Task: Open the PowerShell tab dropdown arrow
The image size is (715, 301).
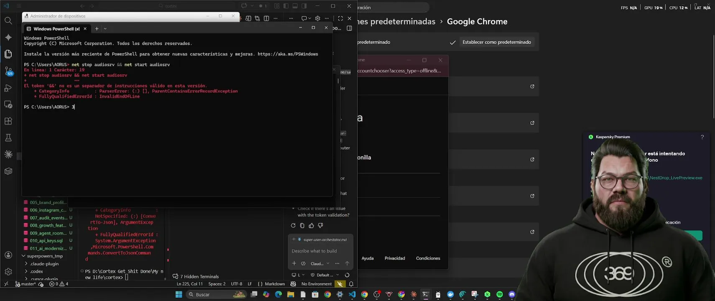Action: 105,28
